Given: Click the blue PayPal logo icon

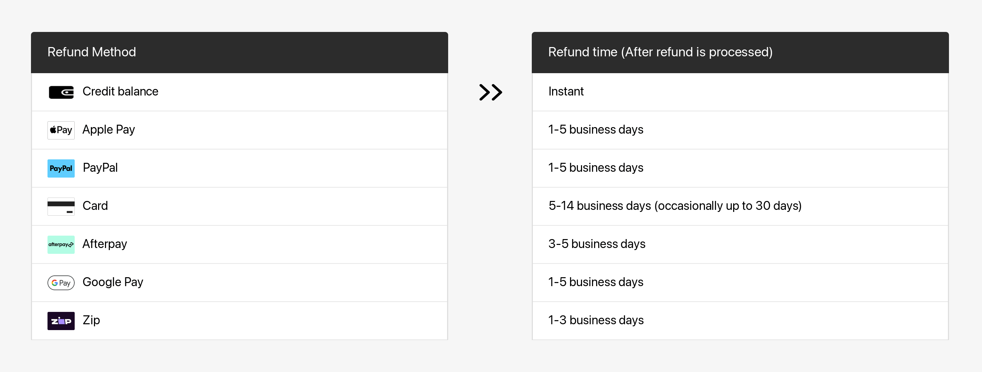Looking at the screenshot, I should point(61,168).
